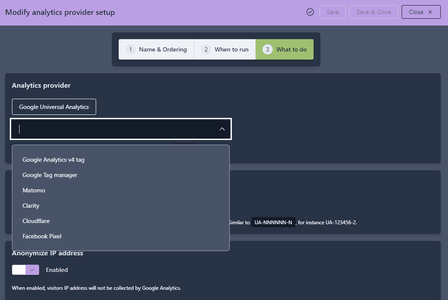Viewport: 448px width, 300px height.
Task: Toggle the Anonymize IP address switch
Action: pos(26,270)
